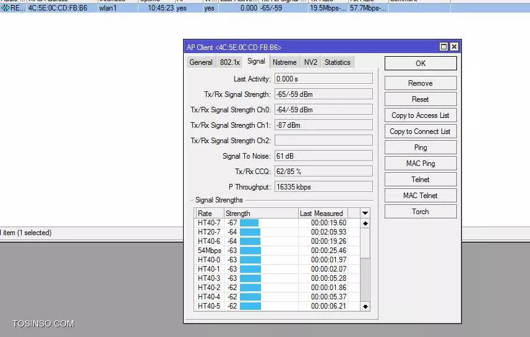Click the MAC Telnet button
Image resolution: width=530 pixels, height=337 pixels.
(421, 195)
